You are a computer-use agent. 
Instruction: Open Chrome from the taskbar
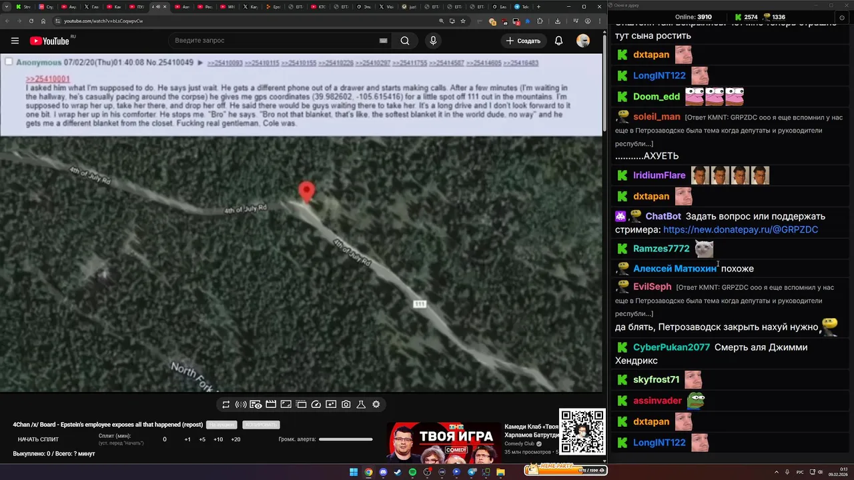coord(368,472)
